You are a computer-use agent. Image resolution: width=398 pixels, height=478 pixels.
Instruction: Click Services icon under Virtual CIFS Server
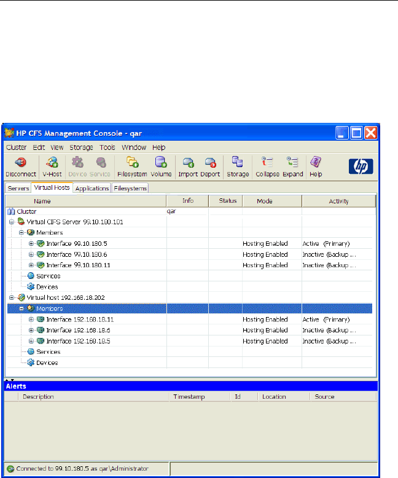pos(31,276)
